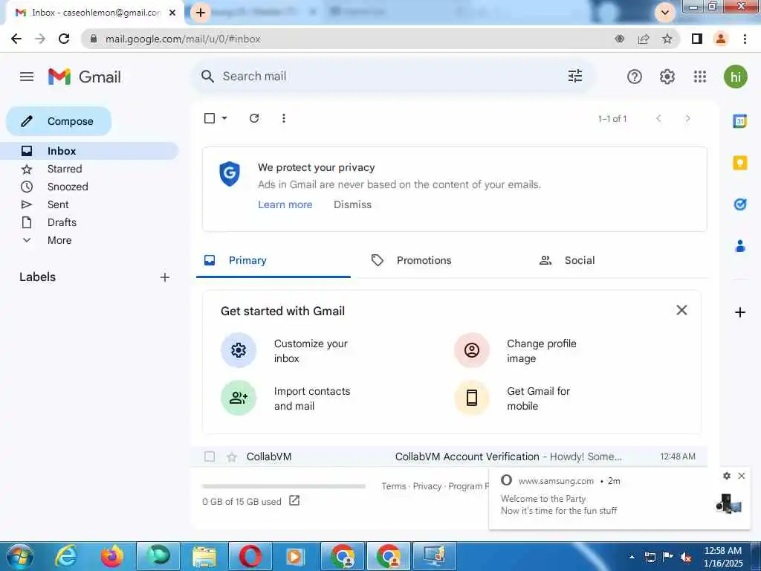Image resolution: width=761 pixels, height=571 pixels.
Task: Open Google Calendar side panel icon
Action: (x=739, y=121)
